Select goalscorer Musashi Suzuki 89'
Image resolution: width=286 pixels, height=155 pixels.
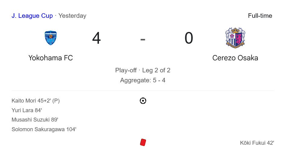[35, 120]
